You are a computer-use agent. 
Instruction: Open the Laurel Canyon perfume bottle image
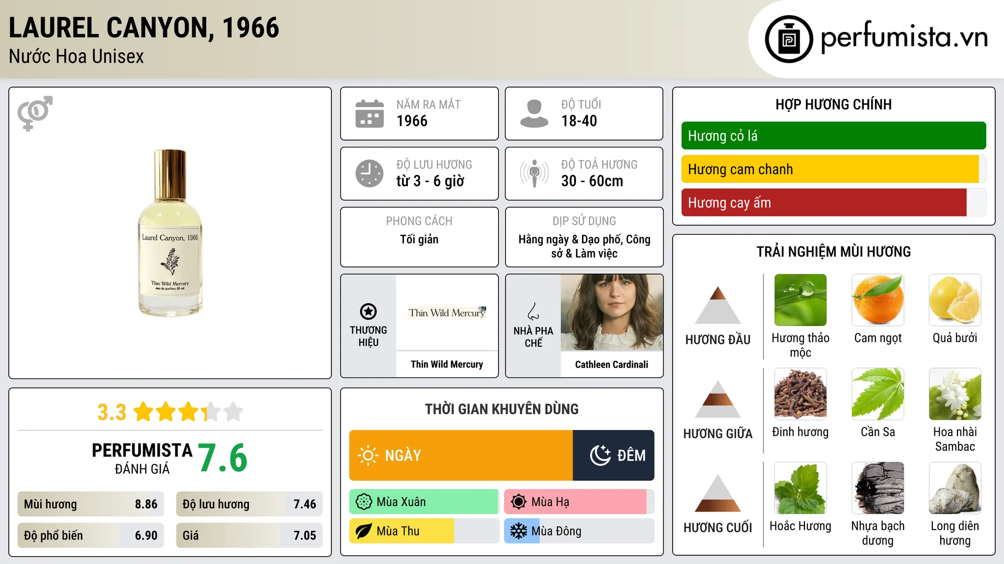tap(170, 233)
